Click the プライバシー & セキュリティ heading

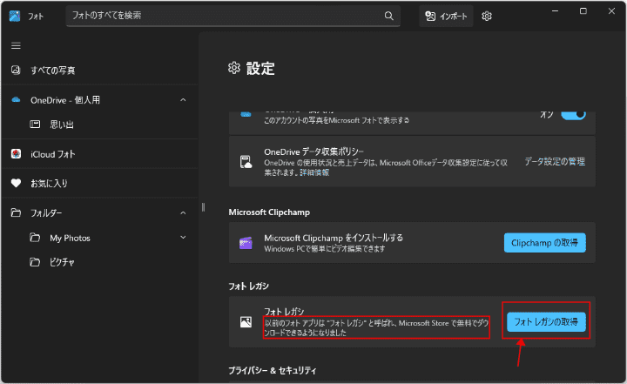pyautogui.click(x=273, y=371)
